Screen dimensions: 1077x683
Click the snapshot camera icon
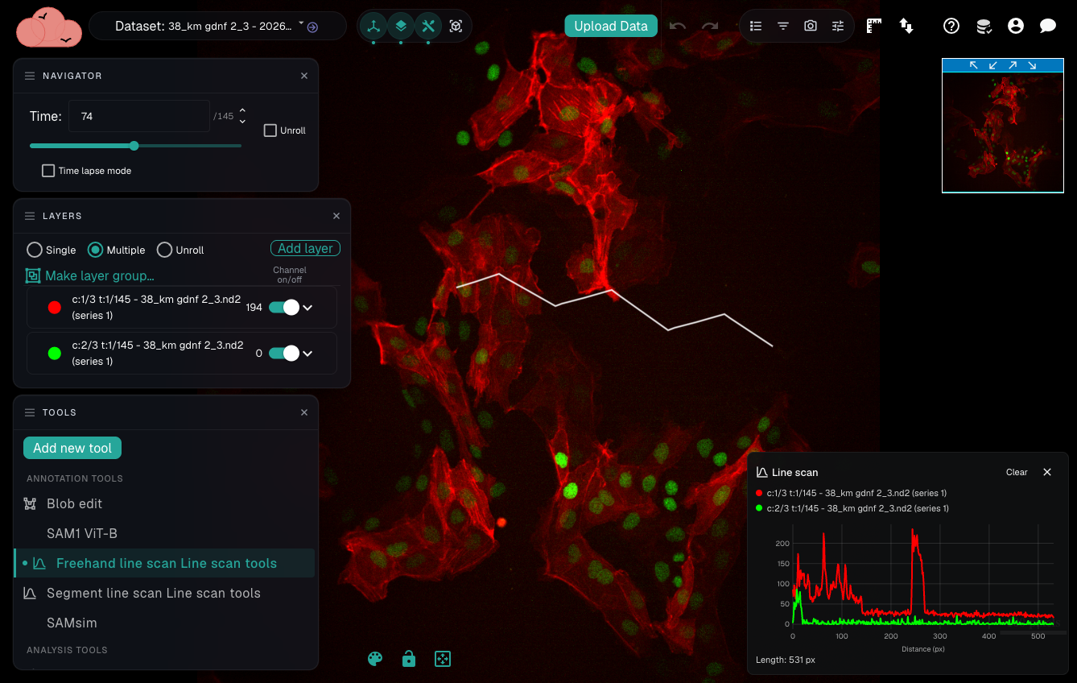click(x=811, y=26)
